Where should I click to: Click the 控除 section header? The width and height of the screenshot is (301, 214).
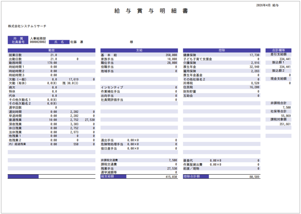coord(221,50)
